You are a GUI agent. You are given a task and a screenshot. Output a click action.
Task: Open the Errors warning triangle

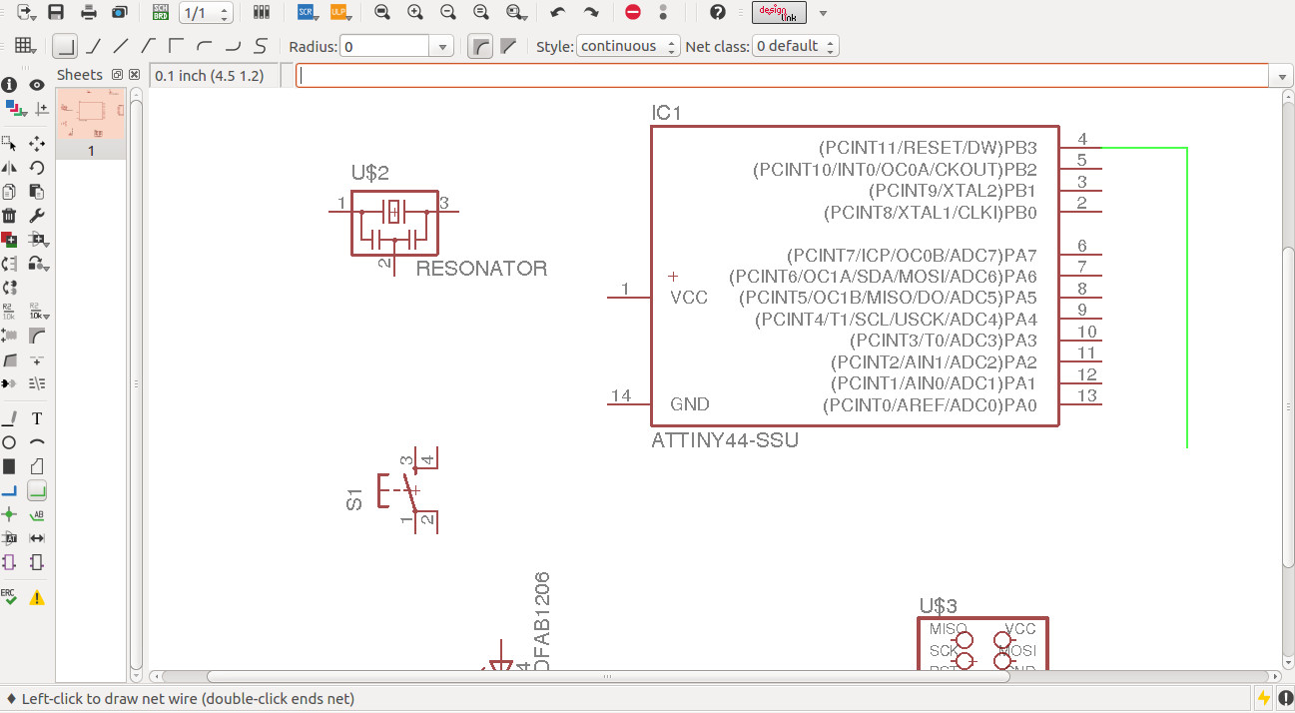point(37,598)
